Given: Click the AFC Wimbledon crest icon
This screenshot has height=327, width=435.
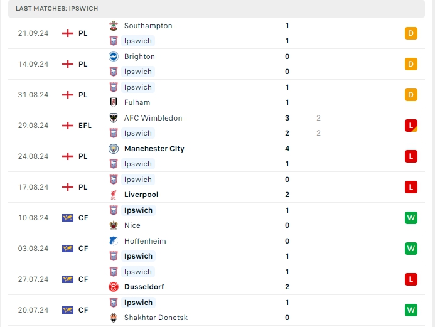Looking at the screenshot, I should point(114,118).
